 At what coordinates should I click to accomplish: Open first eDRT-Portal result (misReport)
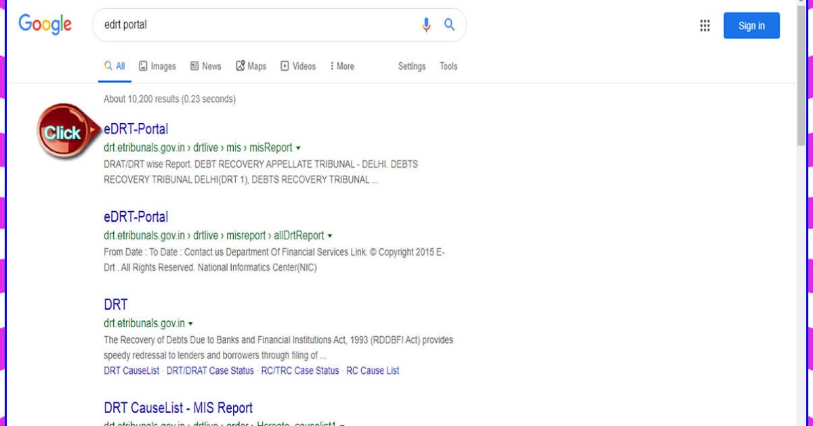point(136,129)
